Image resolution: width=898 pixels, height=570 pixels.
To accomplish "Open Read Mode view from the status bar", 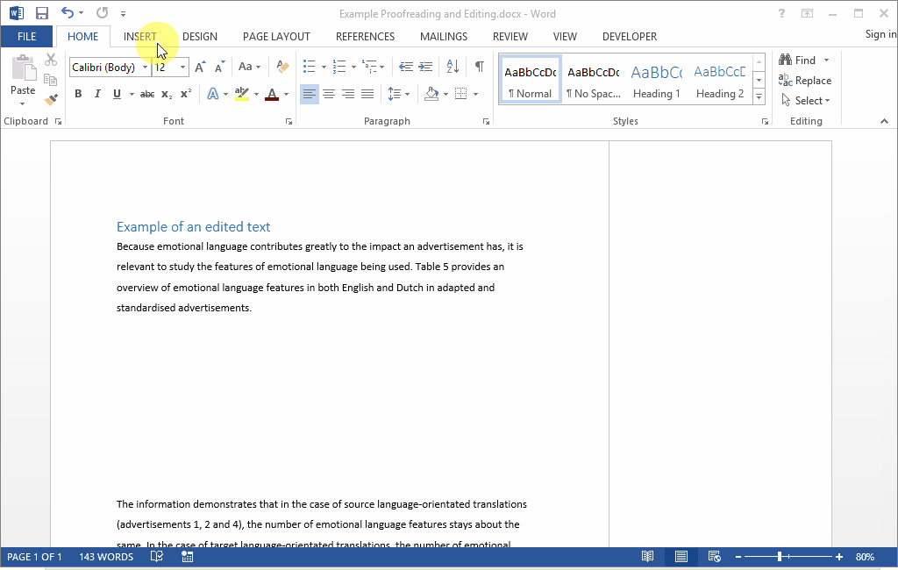I will click(647, 557).
